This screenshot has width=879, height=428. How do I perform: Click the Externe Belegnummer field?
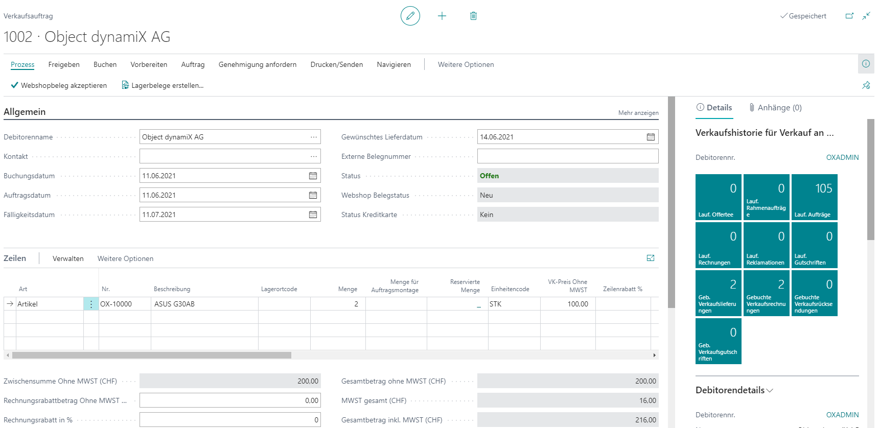[x=568, y=156]
